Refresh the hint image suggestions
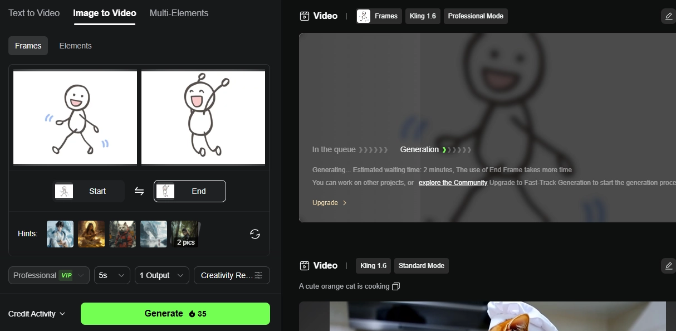This screenshot has width=676, height=331. [254, 234]
